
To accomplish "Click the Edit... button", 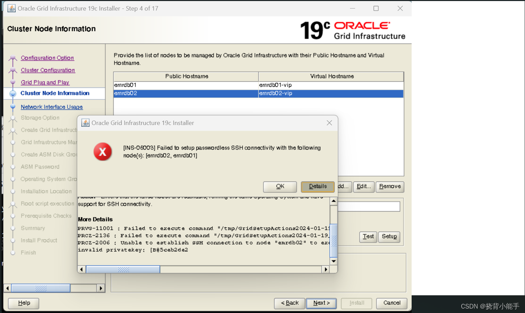I will 364,187.
